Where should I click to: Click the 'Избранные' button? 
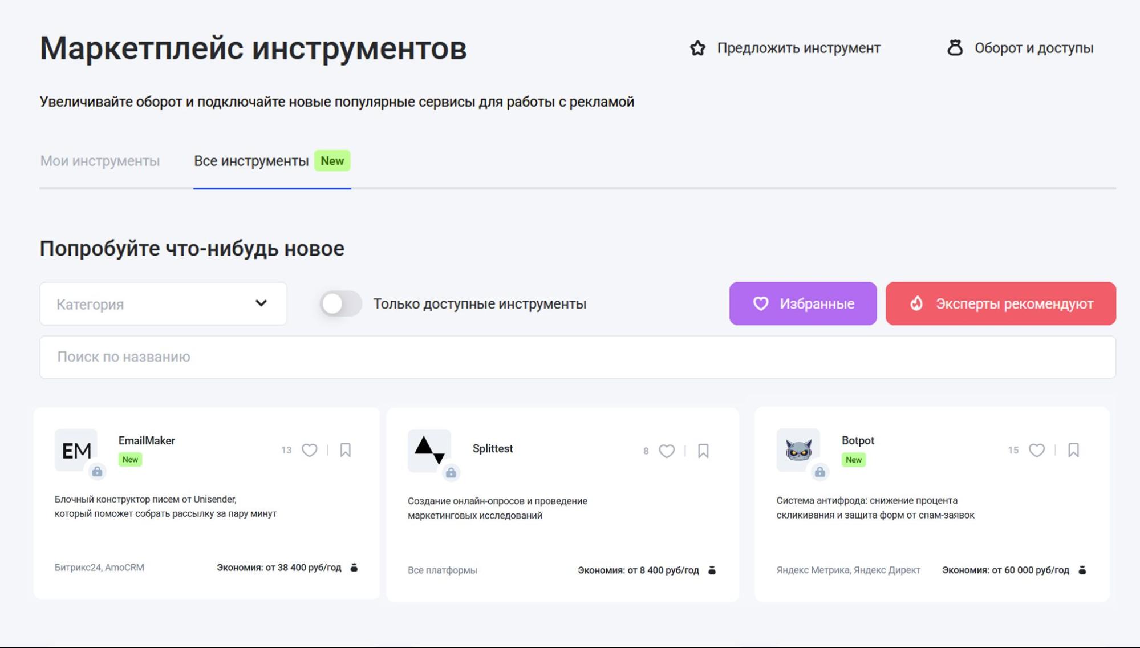point(802,303)
